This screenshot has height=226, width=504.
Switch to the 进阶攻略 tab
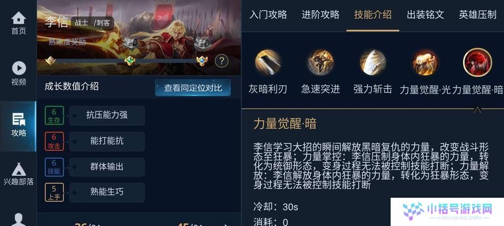coord(320,15)
